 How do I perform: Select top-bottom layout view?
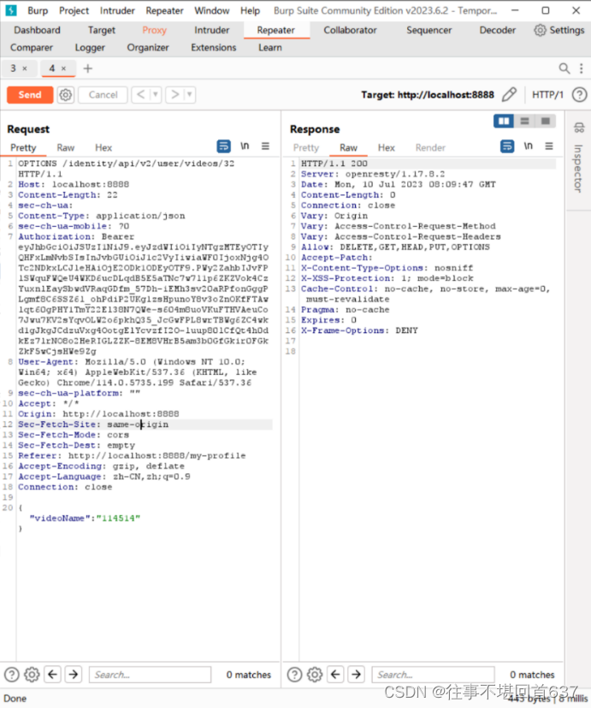click(524, 121)
